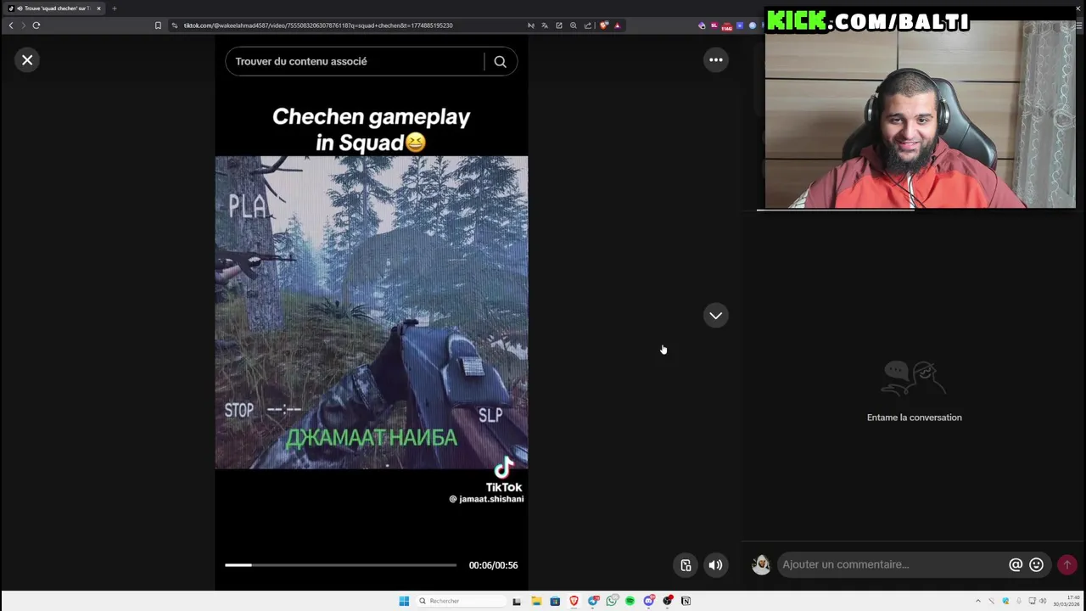The height and width of the screenshot is (611, 1086).
Task: Open page in external window icon
Action: tap(559, 25)
